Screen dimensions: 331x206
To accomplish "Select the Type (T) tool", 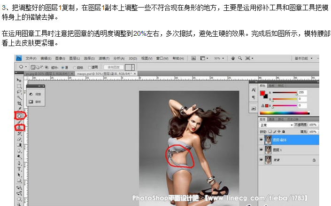I will 19,168.
